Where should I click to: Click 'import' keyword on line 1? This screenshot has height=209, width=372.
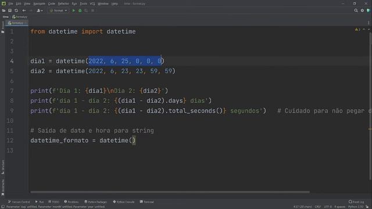(92, 31)
